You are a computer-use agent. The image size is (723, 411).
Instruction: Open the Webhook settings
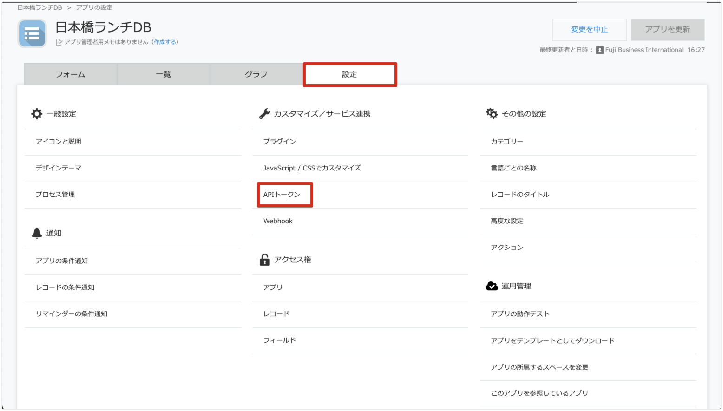360,221
